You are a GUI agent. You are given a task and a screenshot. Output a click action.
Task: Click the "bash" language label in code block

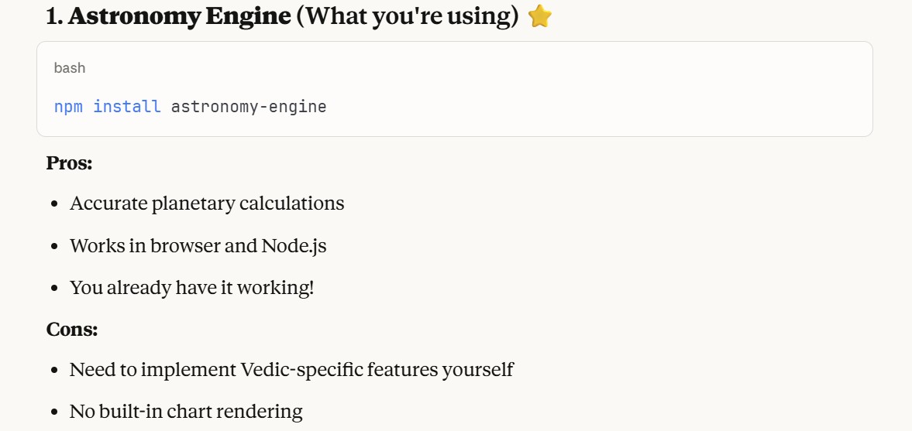click(x=70, y=68)
